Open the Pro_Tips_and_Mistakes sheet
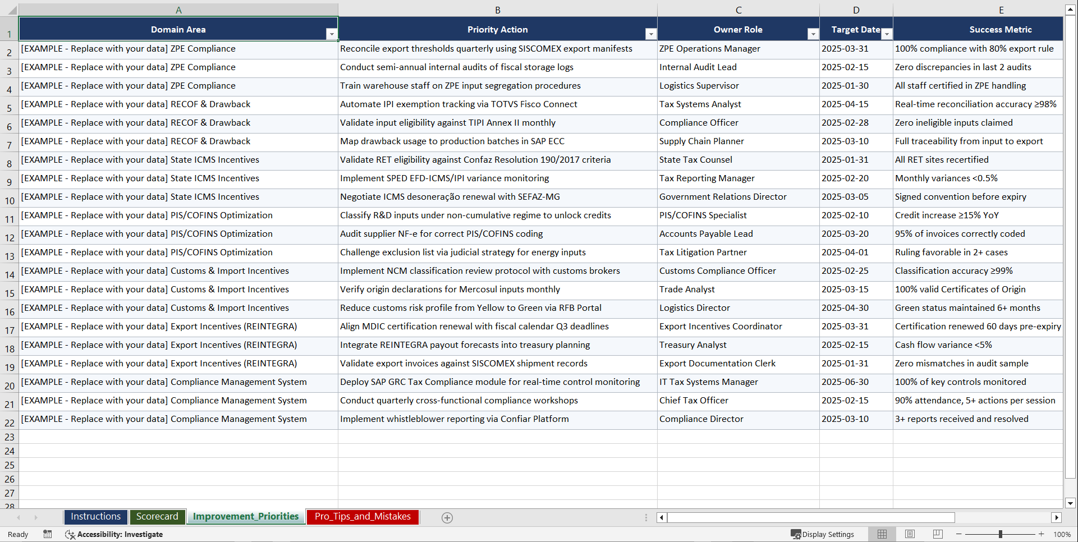 pos(362,517)
